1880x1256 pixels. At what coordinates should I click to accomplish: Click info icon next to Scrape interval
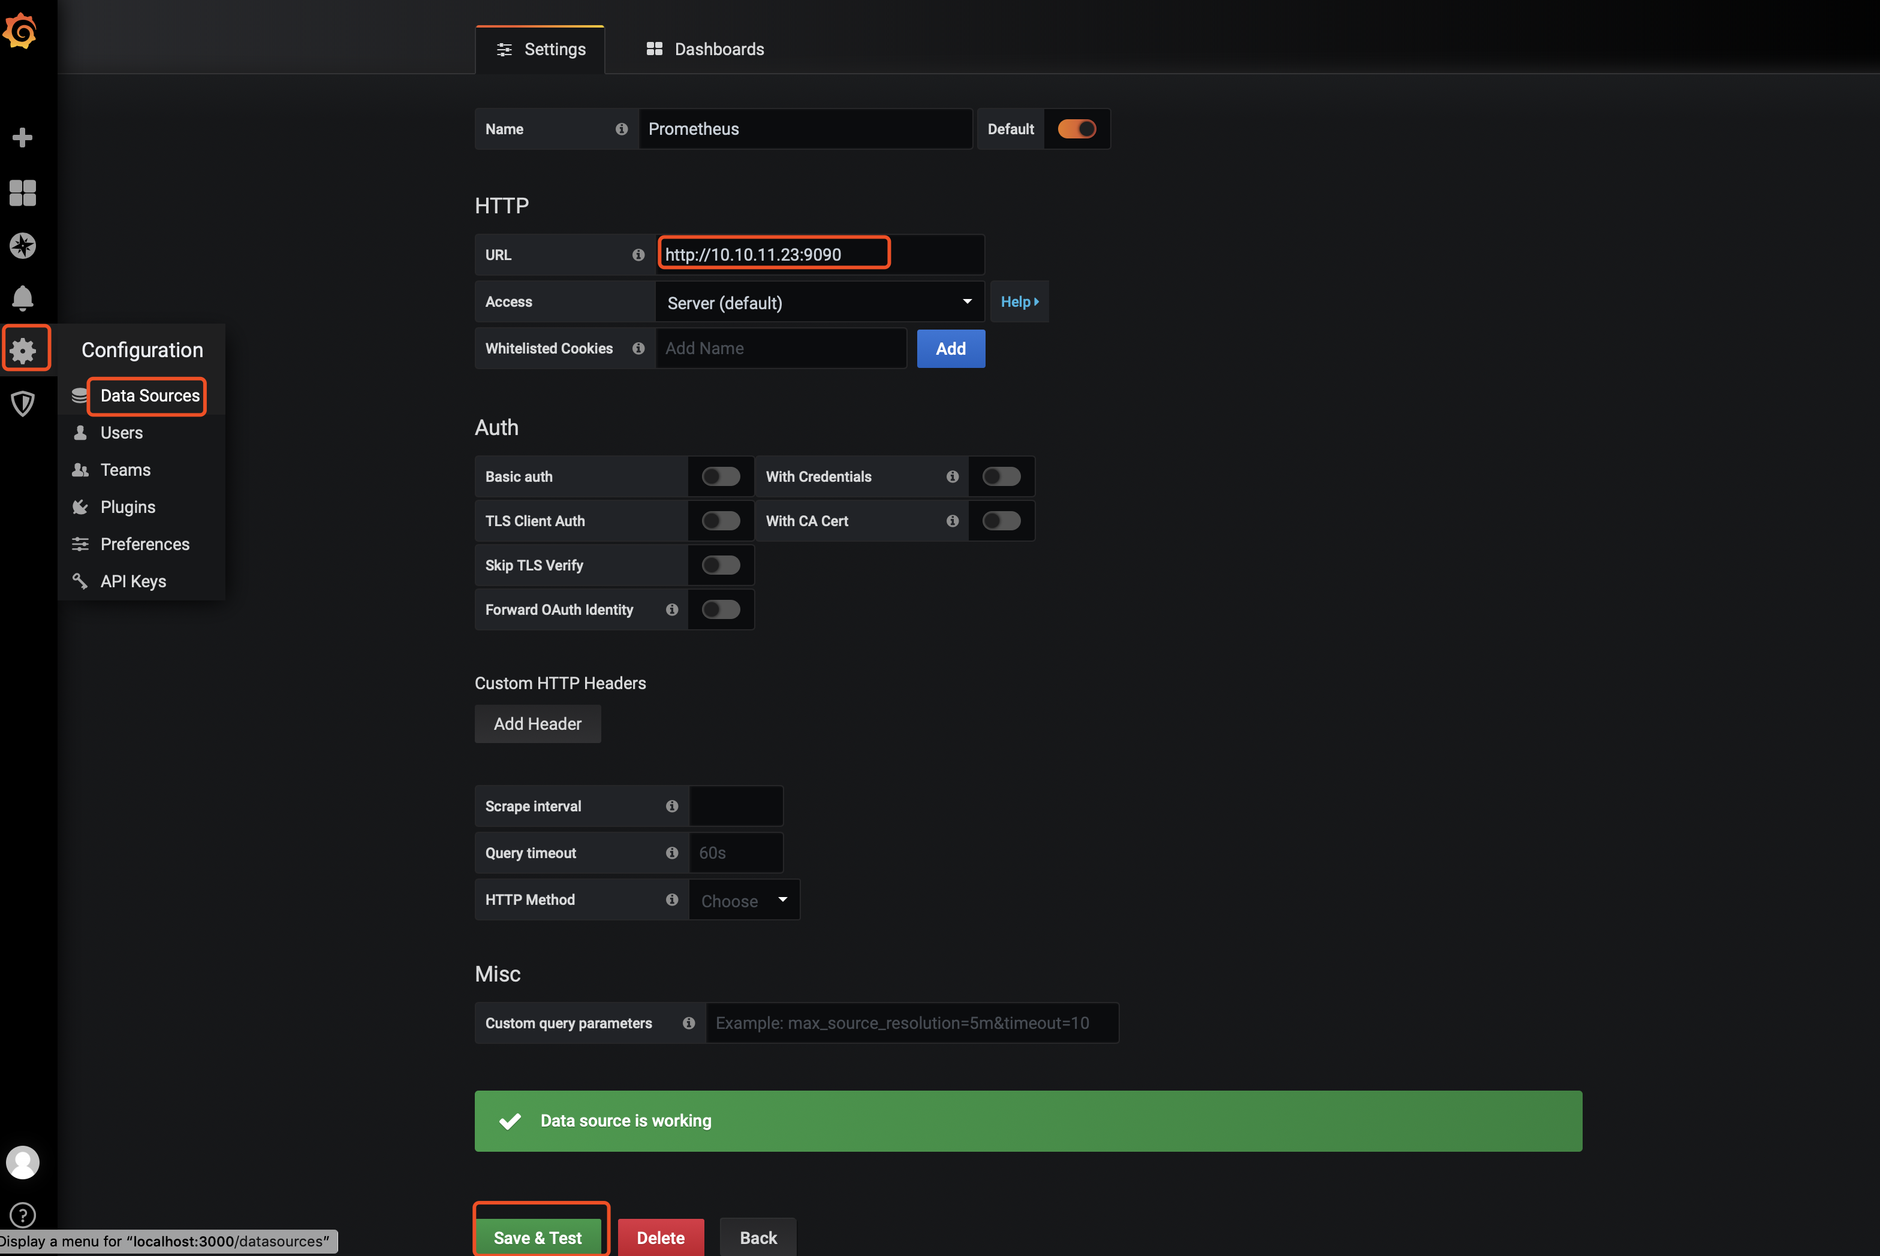[671, 806]
